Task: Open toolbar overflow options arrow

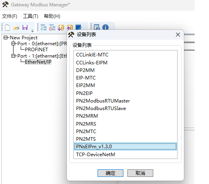Action: (x=32, y=31)
